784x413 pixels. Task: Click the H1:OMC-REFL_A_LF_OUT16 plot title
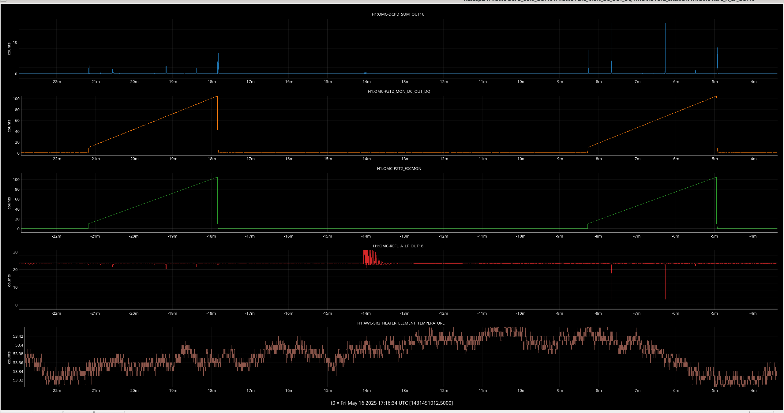point(398,246)
